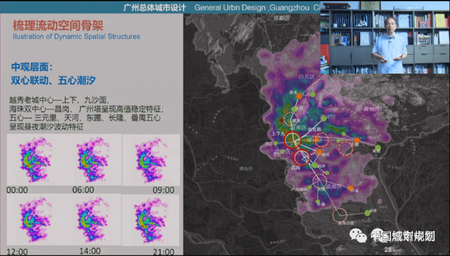Screen dimensions: 450x256
Task: Open the 06:00 heatmap thumbnail
Action: [x=93, y=160]
